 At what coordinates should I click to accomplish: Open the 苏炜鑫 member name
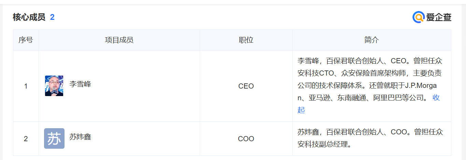pos(80,137)
